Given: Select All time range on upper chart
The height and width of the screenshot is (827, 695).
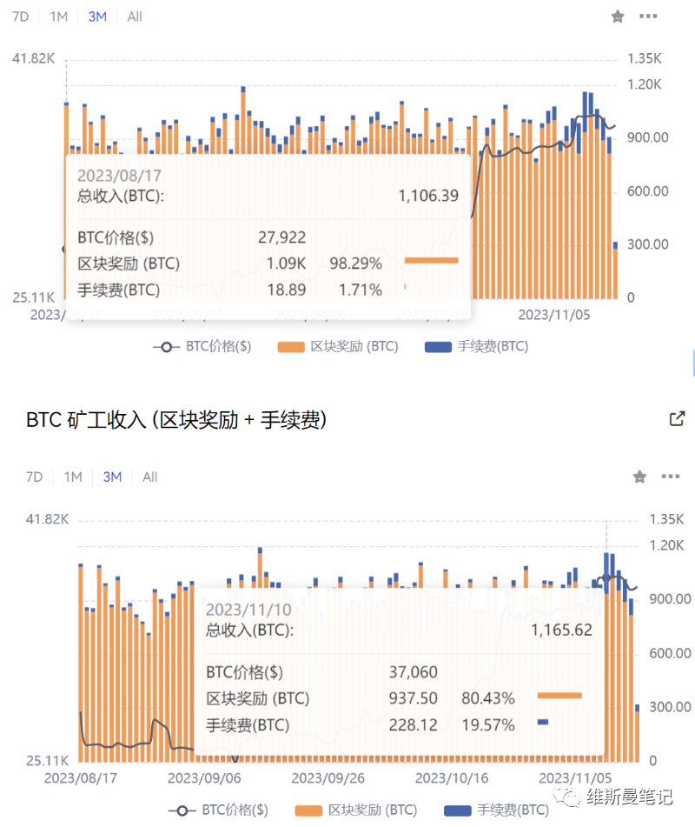Looking at the screenshot, I should (x=135, y=17).
